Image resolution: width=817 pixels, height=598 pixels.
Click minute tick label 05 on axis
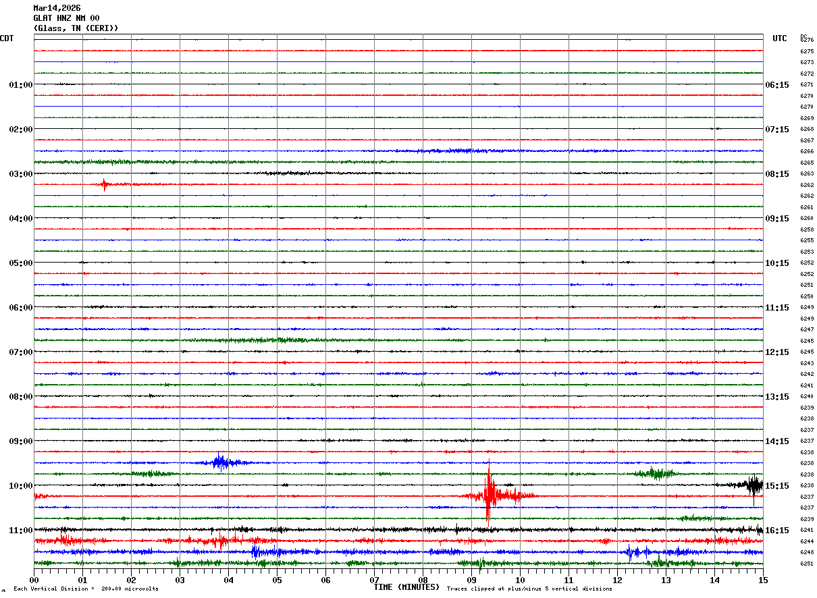pyautogui.click(x=277, y=580)
